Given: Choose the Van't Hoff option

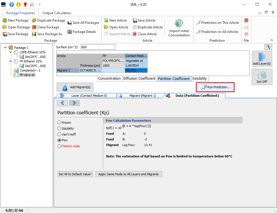Looking at the screenshot, I should (x=59, y=134).
